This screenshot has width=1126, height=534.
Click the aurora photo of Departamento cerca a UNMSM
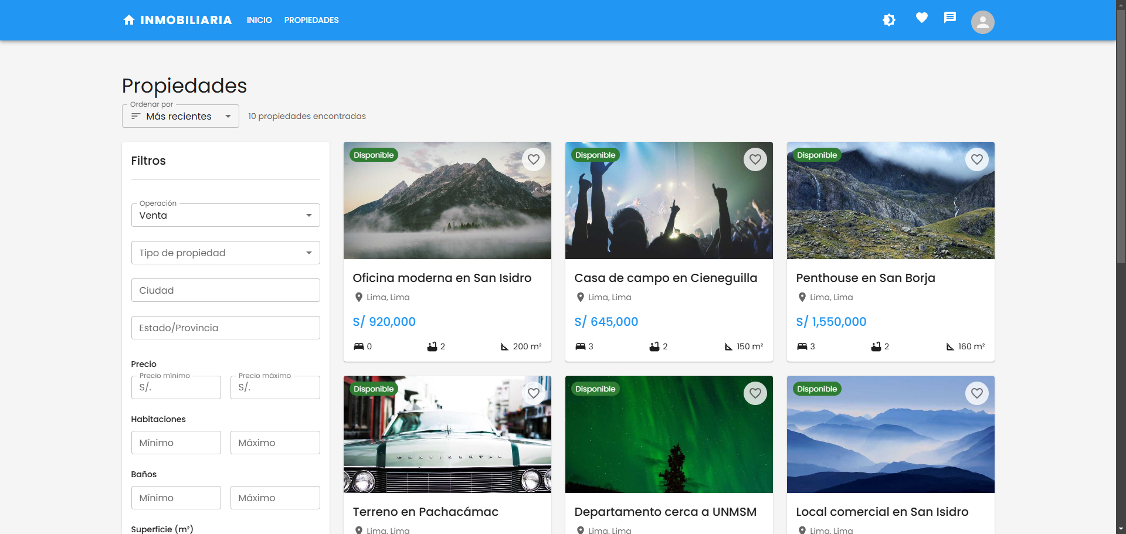point(669,434)
